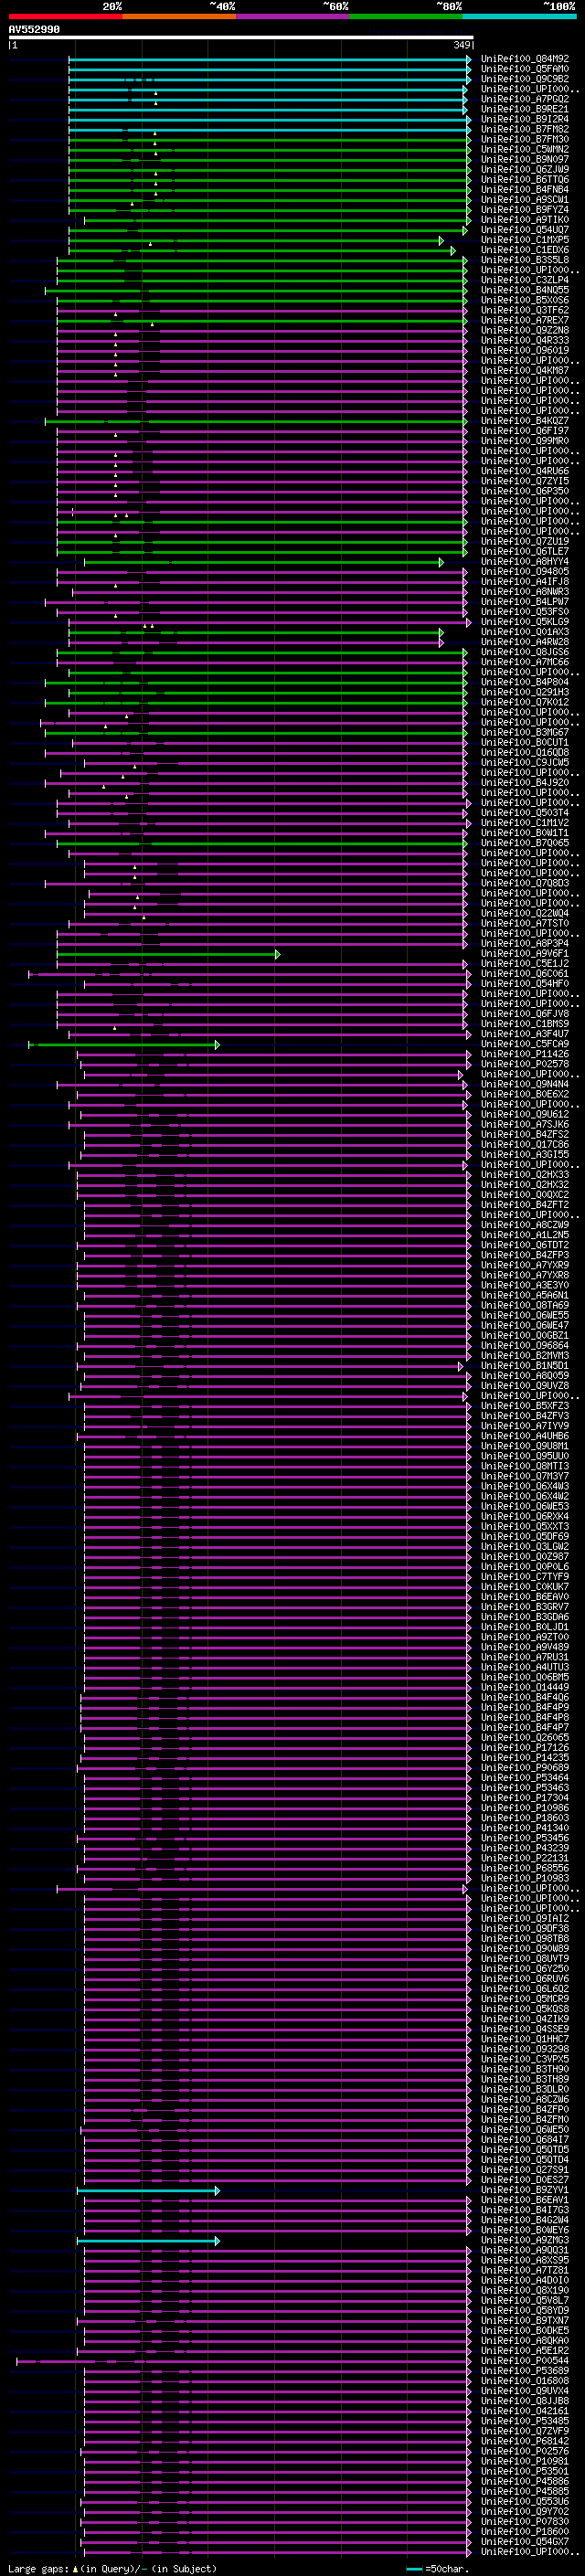Choose the UniRef100_B0E6X2 label
Screen dimensions: 585x2576
pyautogui.click(x=525, y=1094)
